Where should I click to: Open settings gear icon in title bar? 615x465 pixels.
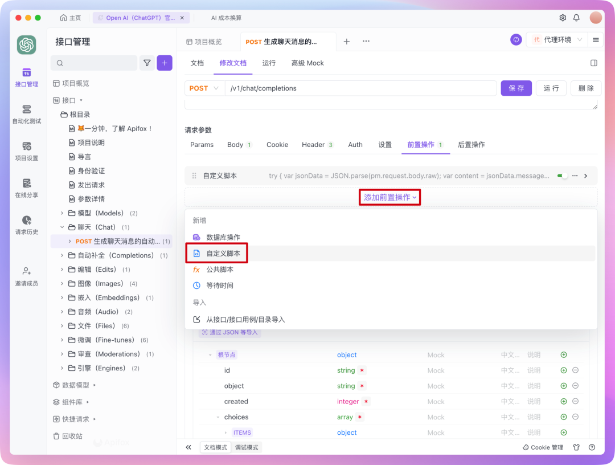tap(563, 18)
